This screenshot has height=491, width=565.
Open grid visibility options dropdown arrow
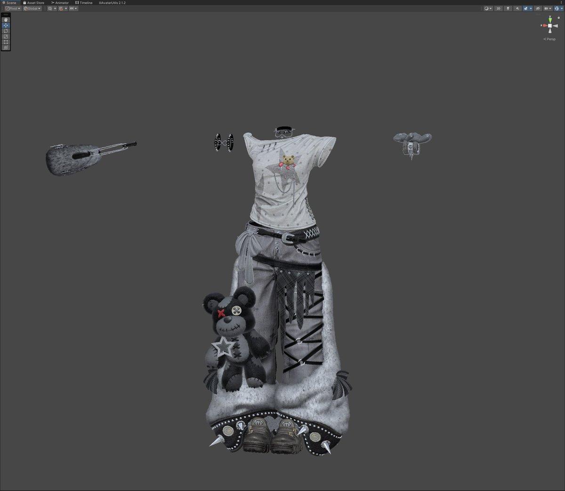point(55,8)
